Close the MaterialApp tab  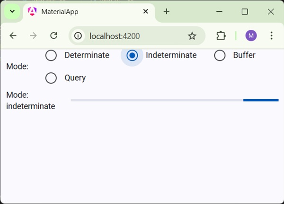pyautogui.click(x=146, y=11)
